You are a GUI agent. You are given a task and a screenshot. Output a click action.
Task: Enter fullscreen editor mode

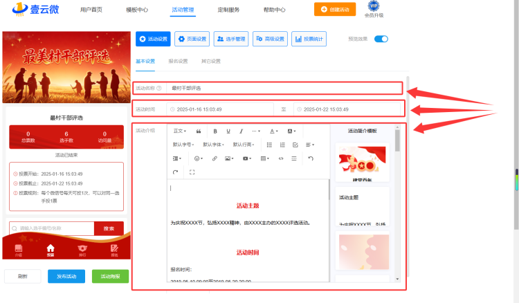[x=192, y=172]
